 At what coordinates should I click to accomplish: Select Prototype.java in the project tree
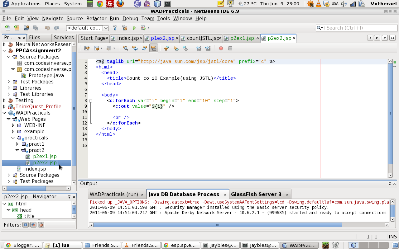tap(46, 75)
